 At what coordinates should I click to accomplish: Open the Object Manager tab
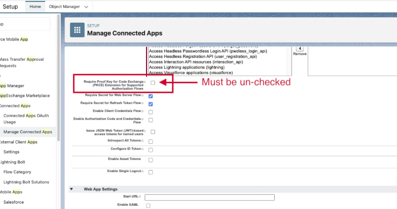(x=64, y=7)
